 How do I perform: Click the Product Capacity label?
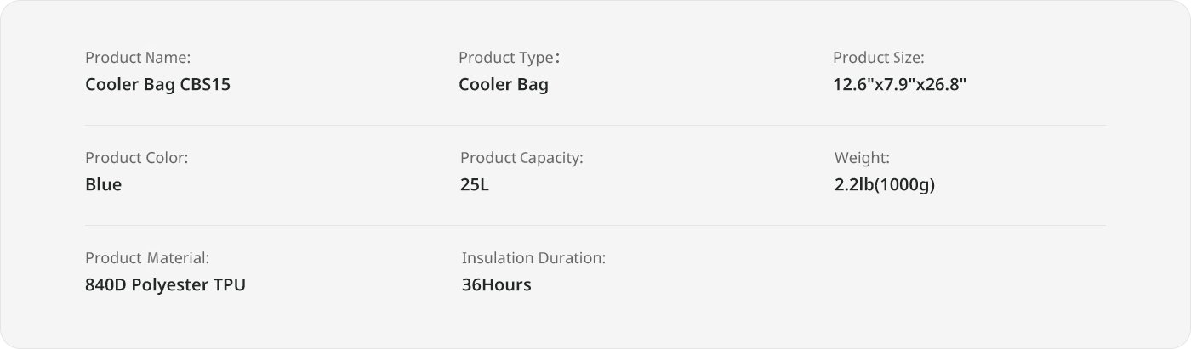point(521,158)
